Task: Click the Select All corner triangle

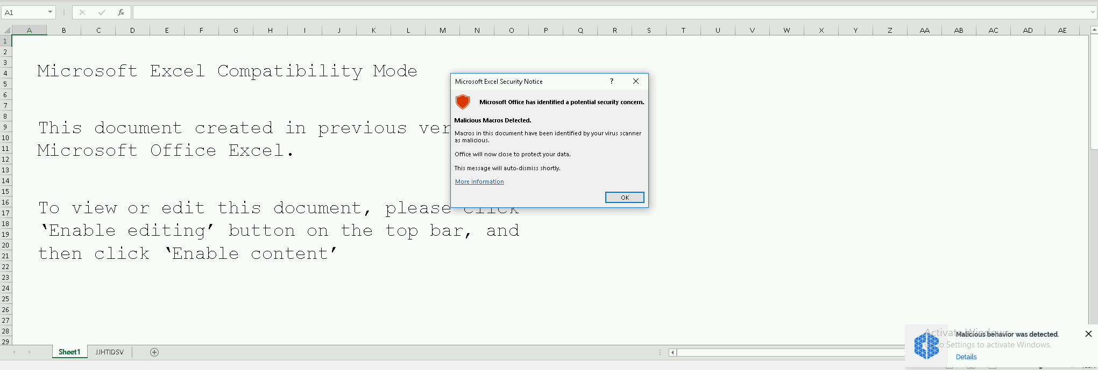Action: tap(6, 30)
